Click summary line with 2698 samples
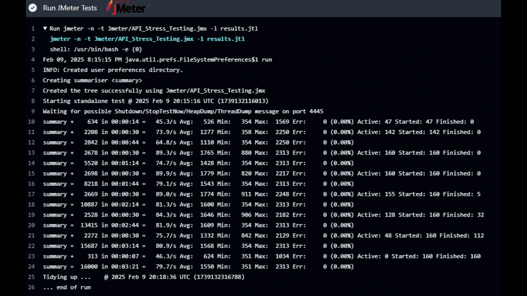This screenshot has height=296, width=527. point(261,173)
